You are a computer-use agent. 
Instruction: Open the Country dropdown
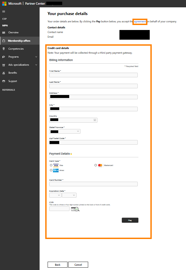[73, 120]
